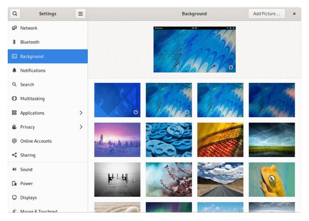Open the Notifications settings panel
The width and height of the screenshot is (309, 221).
tap(48, 70)
